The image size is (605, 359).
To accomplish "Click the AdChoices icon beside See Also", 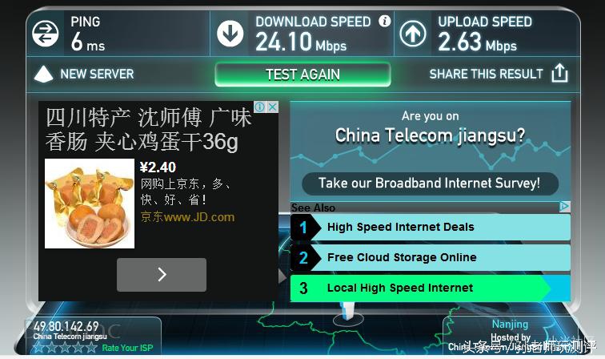I will coord(564,207).
